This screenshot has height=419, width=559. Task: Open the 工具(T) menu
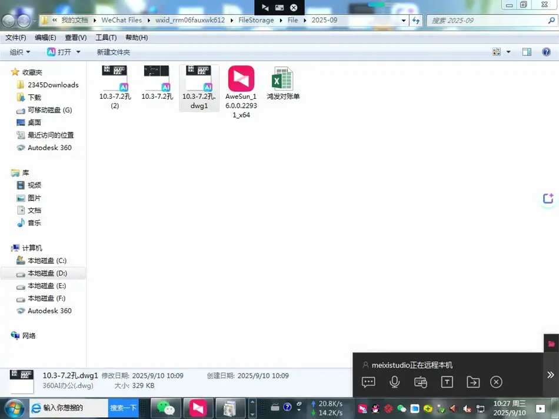click(x=106, y=38)
